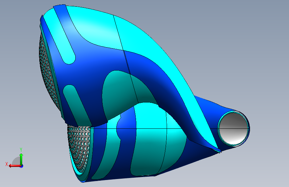Click the red X axis arrow of the triad

click(x=14, y=166)
